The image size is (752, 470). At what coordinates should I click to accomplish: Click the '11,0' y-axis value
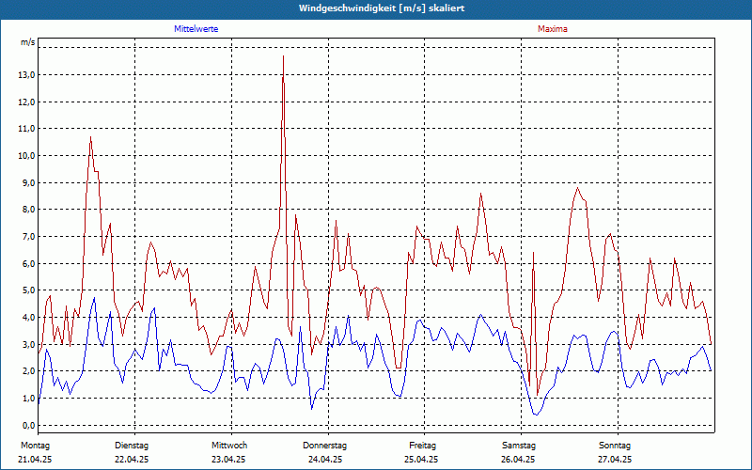coord(27,129)
